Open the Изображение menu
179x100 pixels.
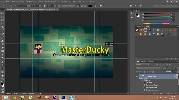pyautogui.click(x=31, y=2)
